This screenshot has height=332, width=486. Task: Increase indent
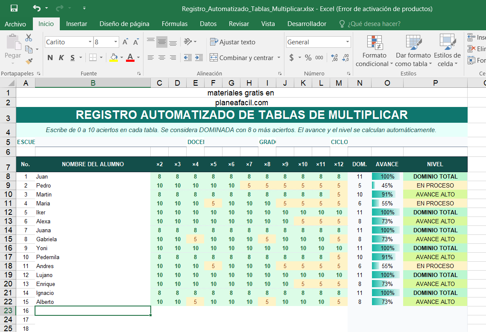click(199, 58)
